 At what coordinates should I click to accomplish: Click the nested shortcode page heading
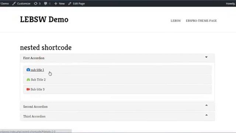click(46, 48)
